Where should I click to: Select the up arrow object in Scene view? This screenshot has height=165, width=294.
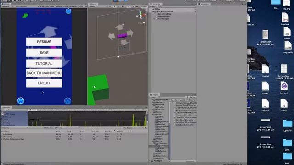click(x=119, y=27)
